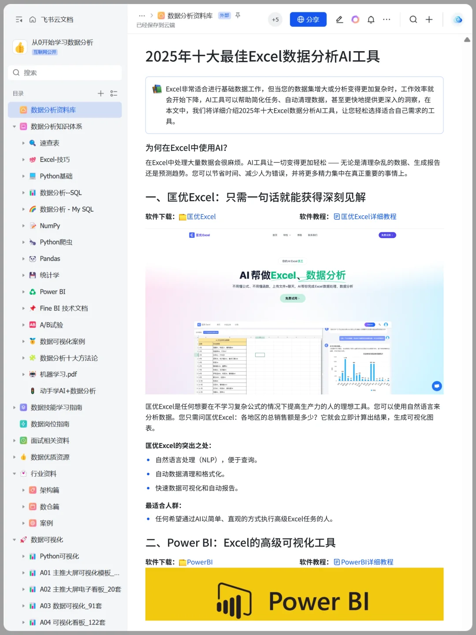Expand the 数据技能学习指南 node
Image resolution: width=476 pixels, height=635 pixels.
pos(14,407)
